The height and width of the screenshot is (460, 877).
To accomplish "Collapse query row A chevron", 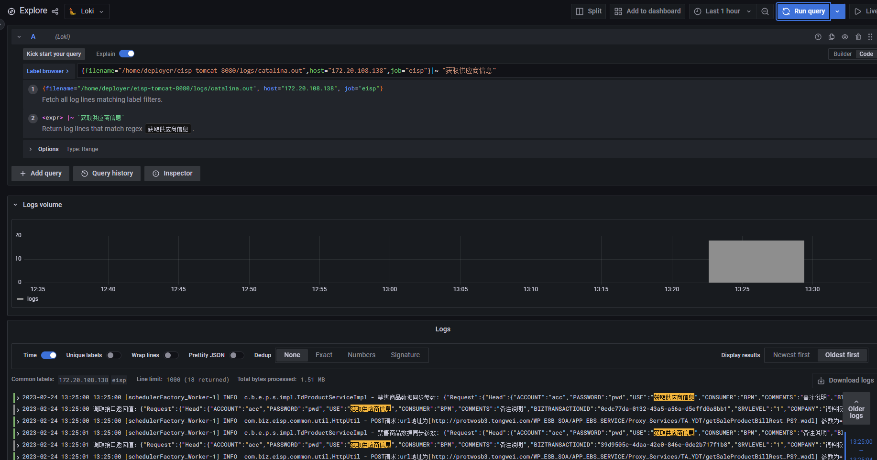I will click(x=19, y=37).
